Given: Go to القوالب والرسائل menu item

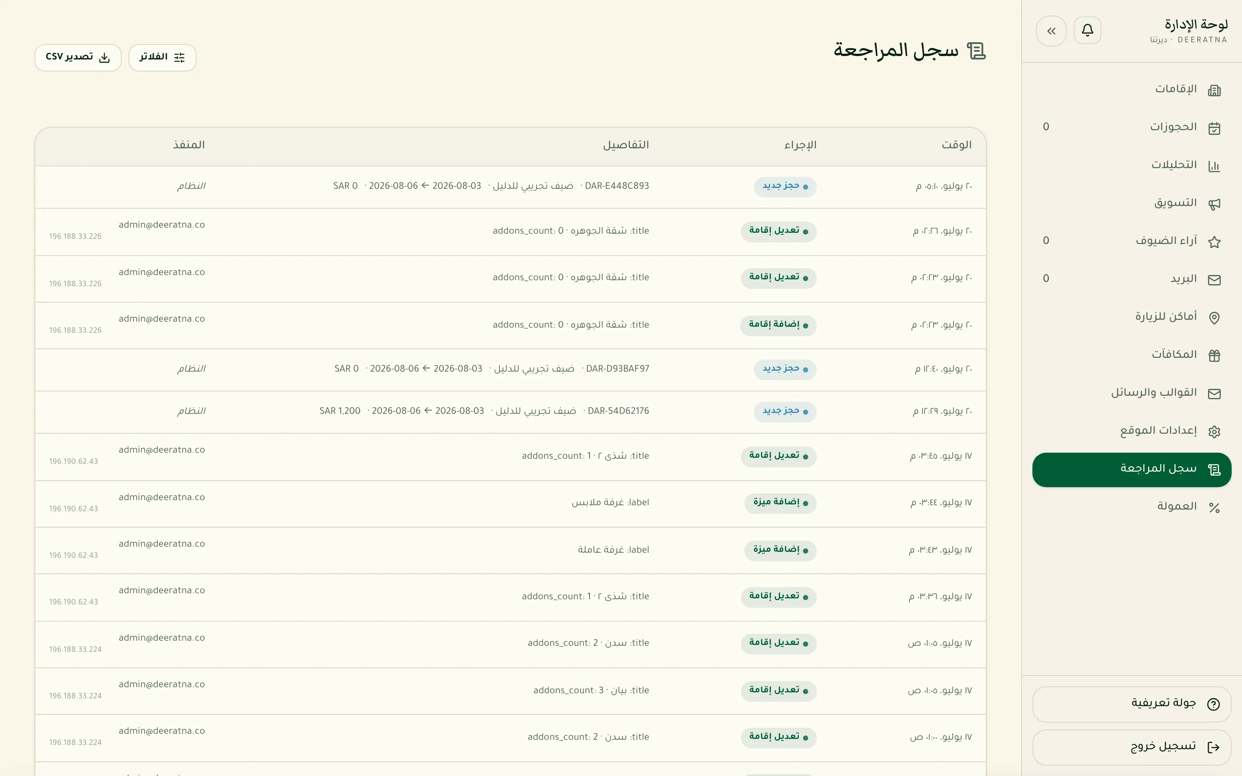Looking at the screenshot, I should [x=1132, y=393].
